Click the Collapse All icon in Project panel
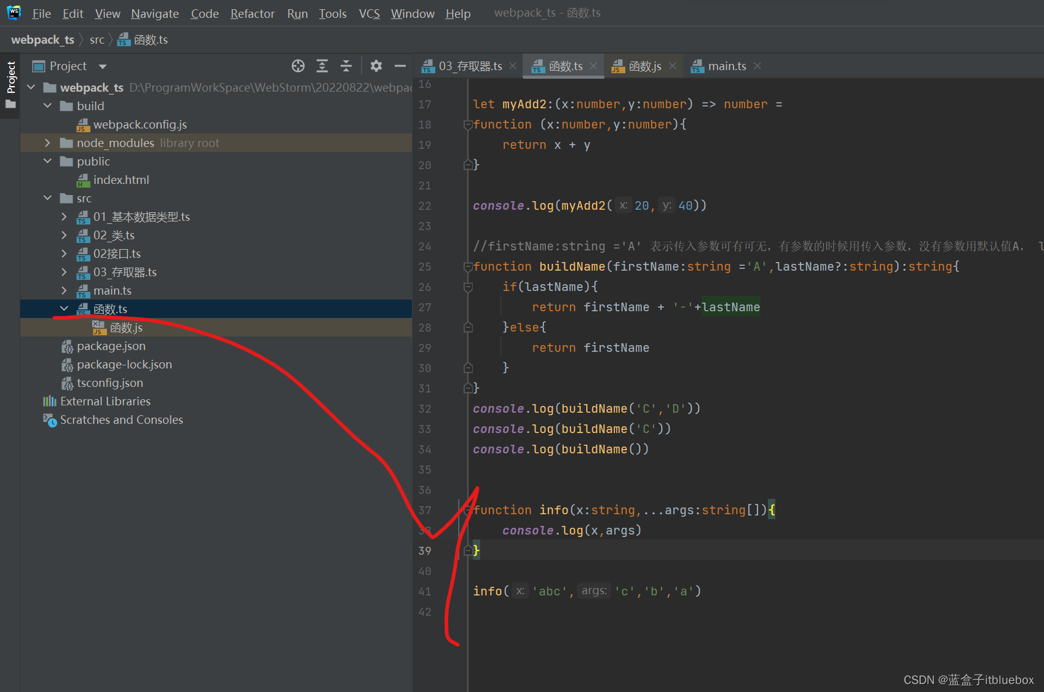The image size is (1044, 692). 346,66
